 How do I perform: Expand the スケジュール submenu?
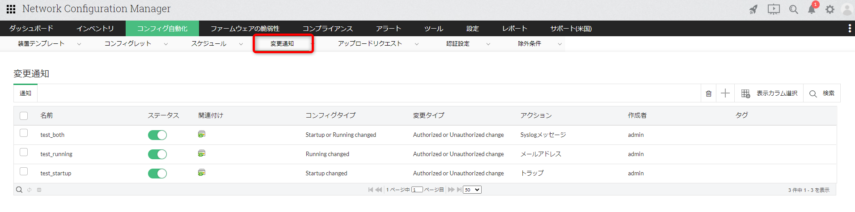coord(241,44)
